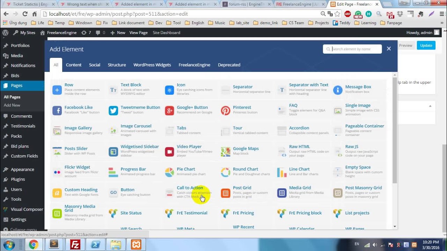Choose the FrE Testimonial element icon
This screenshot has width=447, height=251.
[169, 213]
